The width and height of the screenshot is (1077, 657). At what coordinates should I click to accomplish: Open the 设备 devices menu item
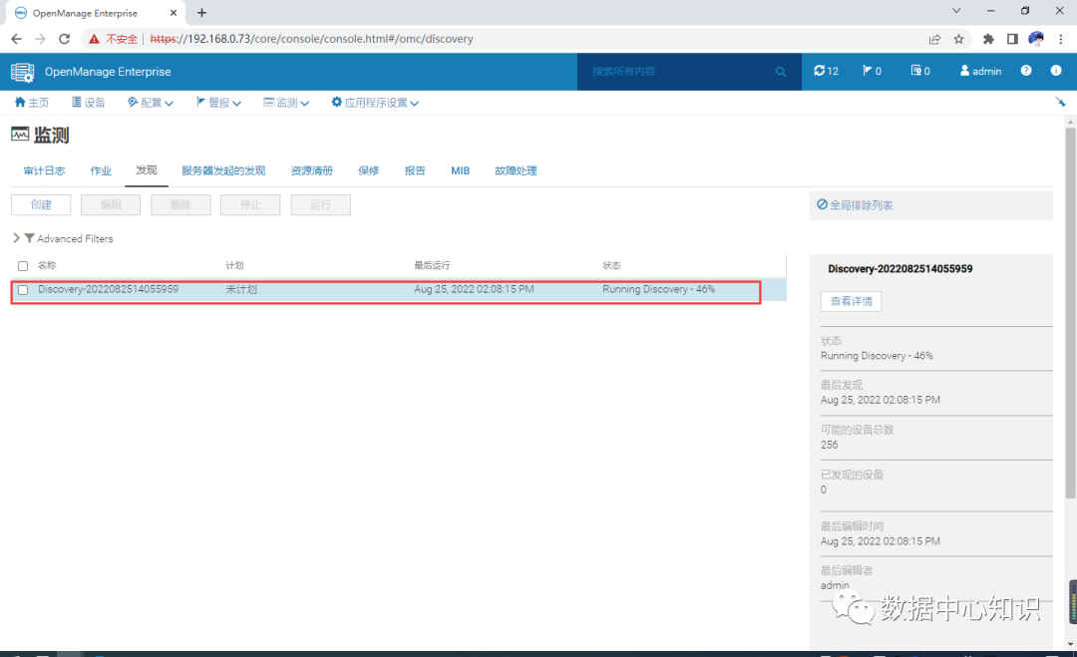click(89, 103)
